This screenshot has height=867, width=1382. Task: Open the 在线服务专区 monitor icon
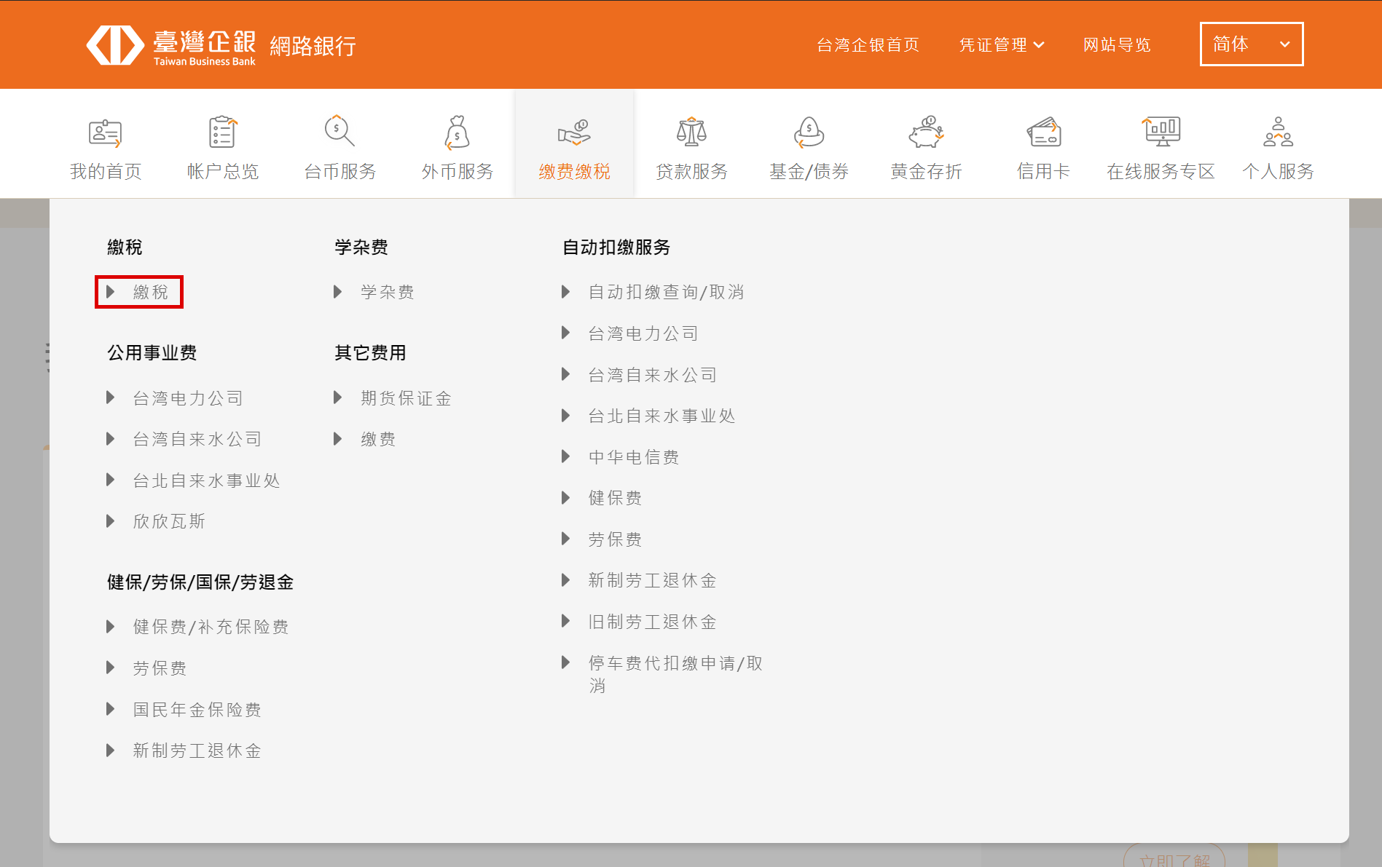[x=1161, y=132]
